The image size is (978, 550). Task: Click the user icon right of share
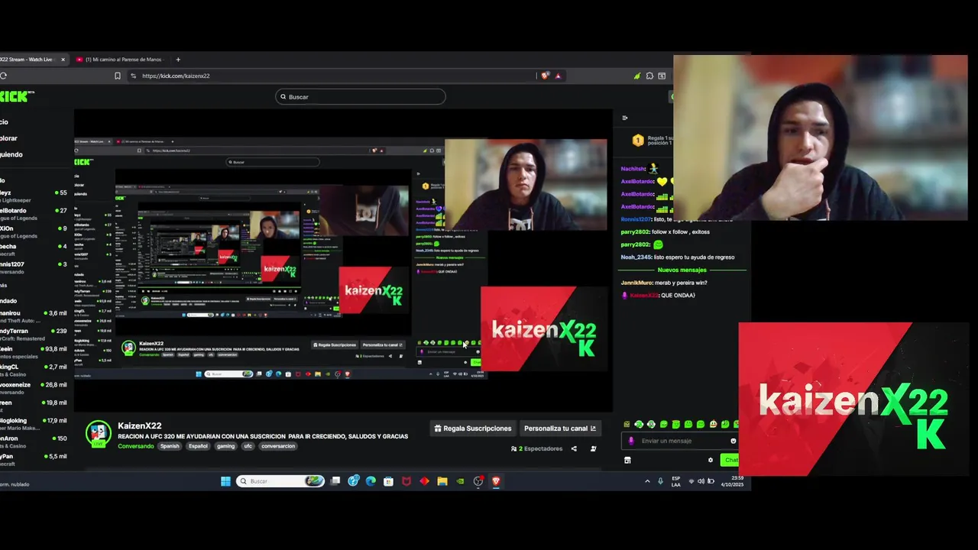pyautogui.click(x=593, y=448)
